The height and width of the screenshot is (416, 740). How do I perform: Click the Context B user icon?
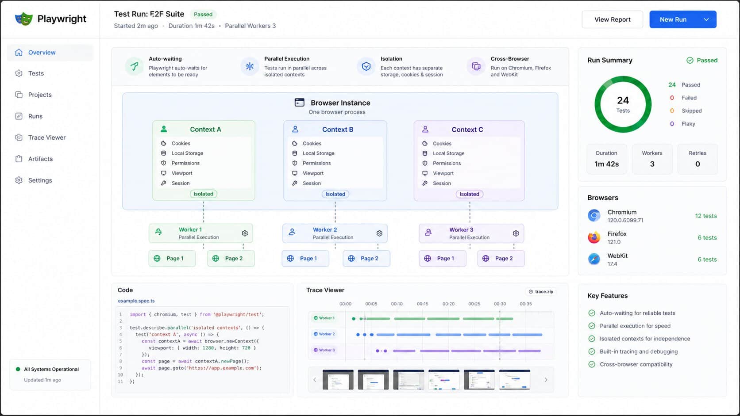click(x=295, y=129)
